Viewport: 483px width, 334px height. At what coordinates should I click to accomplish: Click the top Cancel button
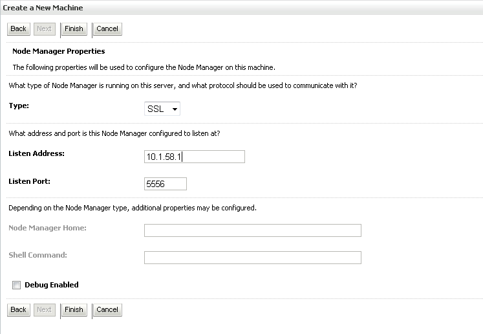click(x=107, y=28)
